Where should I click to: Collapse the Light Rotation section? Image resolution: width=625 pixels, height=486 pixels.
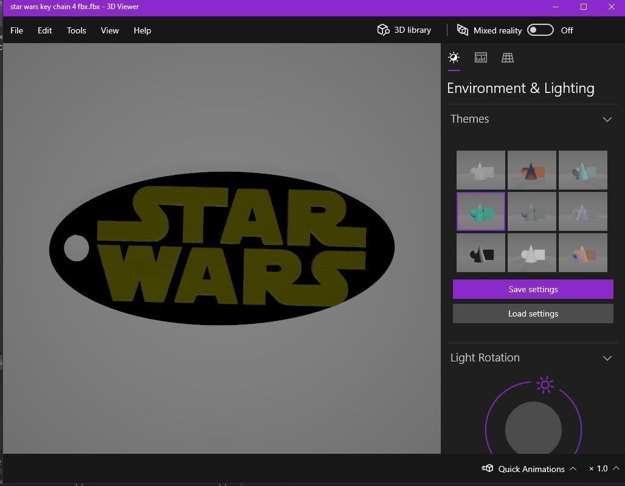pos(607,358)
